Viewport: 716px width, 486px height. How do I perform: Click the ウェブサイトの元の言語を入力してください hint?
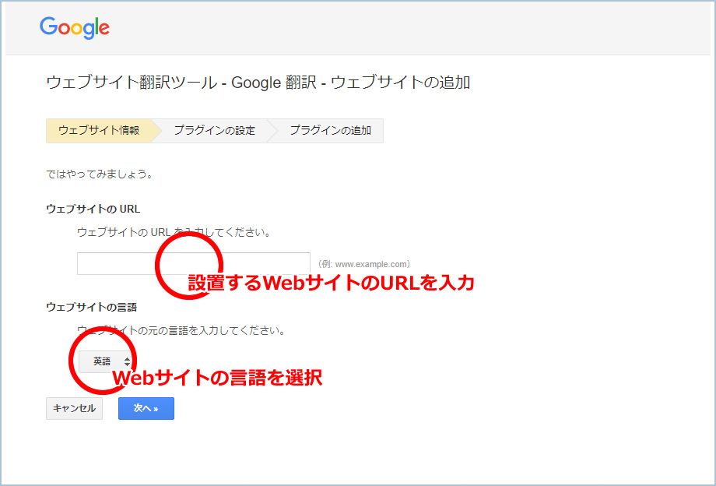(x=181, y=331)
